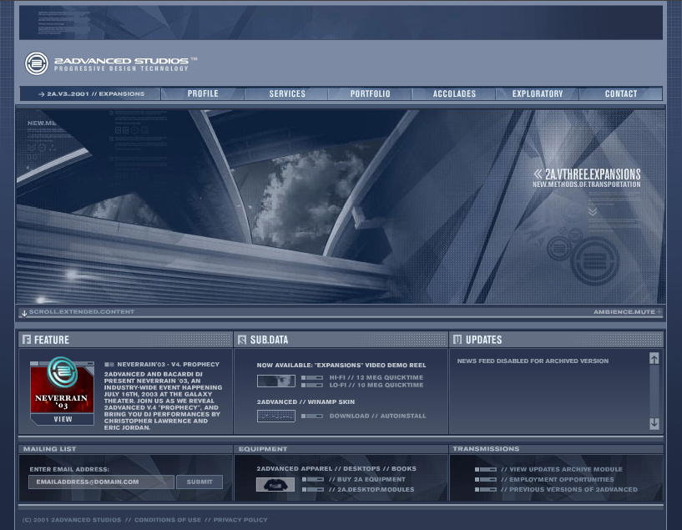Click the Sub.Data panel S icon

tap(242, 340)
